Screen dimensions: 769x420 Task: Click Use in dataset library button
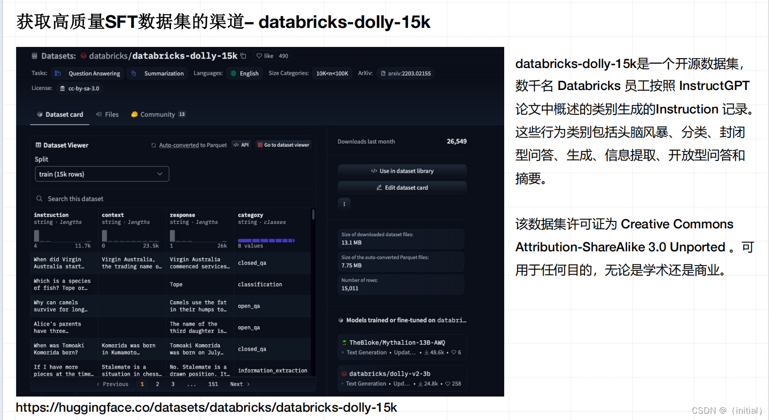coord(402,171)
